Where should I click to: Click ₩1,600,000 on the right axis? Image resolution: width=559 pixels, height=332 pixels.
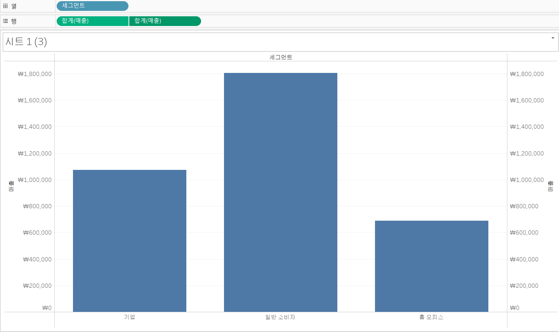pos(527,100)
